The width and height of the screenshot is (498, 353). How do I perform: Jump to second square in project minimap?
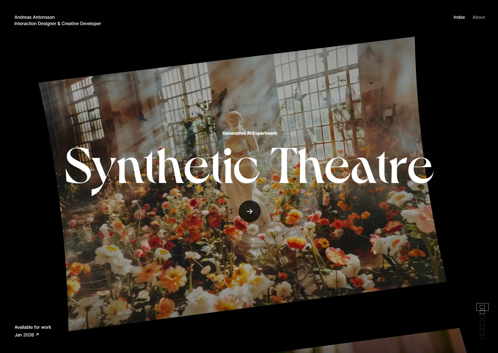[x=482, y=312]
